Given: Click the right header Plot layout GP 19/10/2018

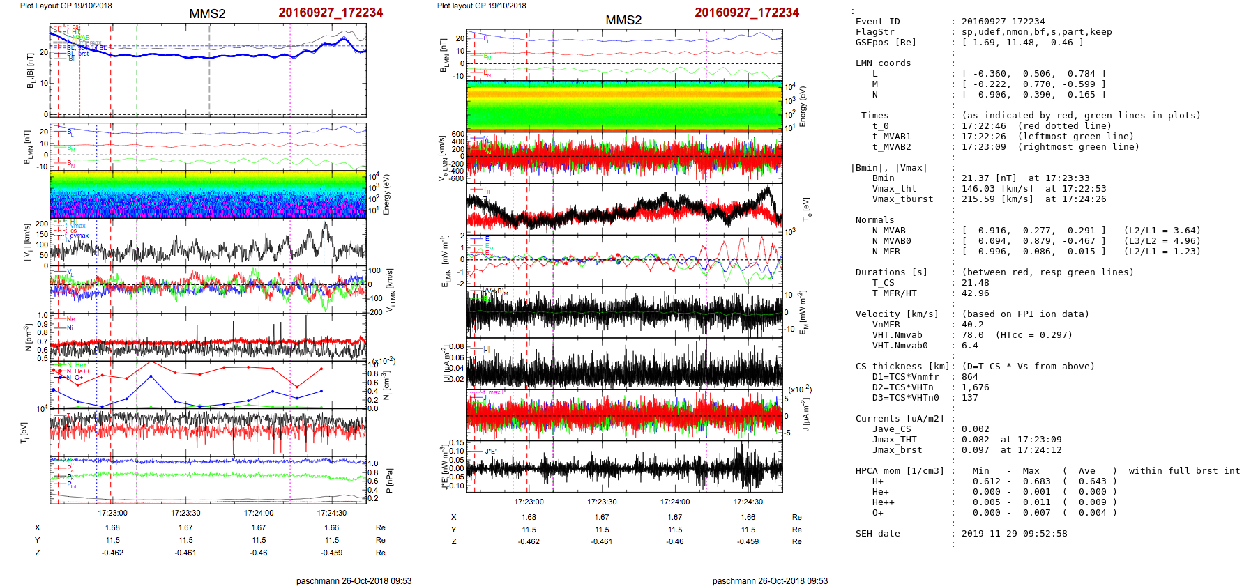Looking at the screenshot, I should pos(481,6).
